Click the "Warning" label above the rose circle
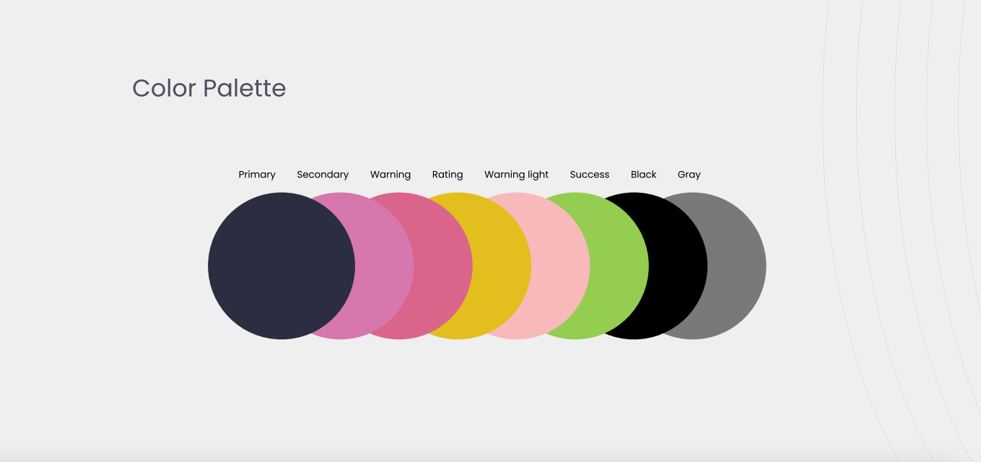The height and width of the screenshot is (462, 981). click(391, 175)
